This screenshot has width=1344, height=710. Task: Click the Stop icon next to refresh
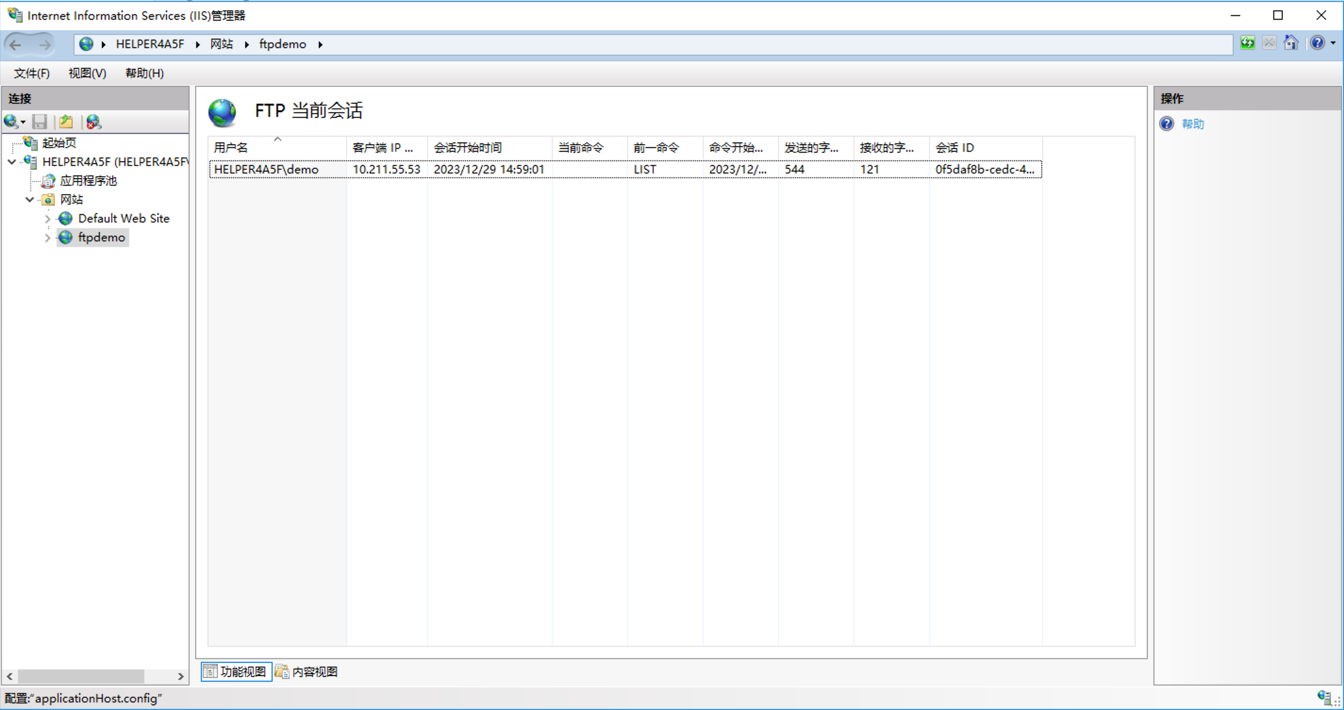coord(1269,43)
